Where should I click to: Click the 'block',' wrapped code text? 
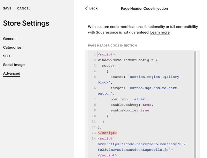[x=105, y=82]
